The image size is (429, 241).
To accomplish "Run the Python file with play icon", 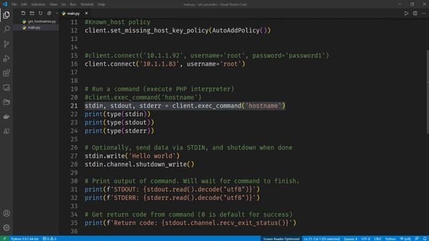I will (406, 13).
